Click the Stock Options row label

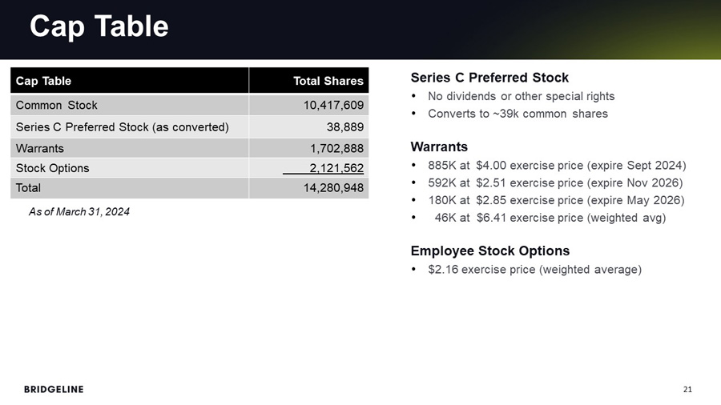(x=52, y=168)
